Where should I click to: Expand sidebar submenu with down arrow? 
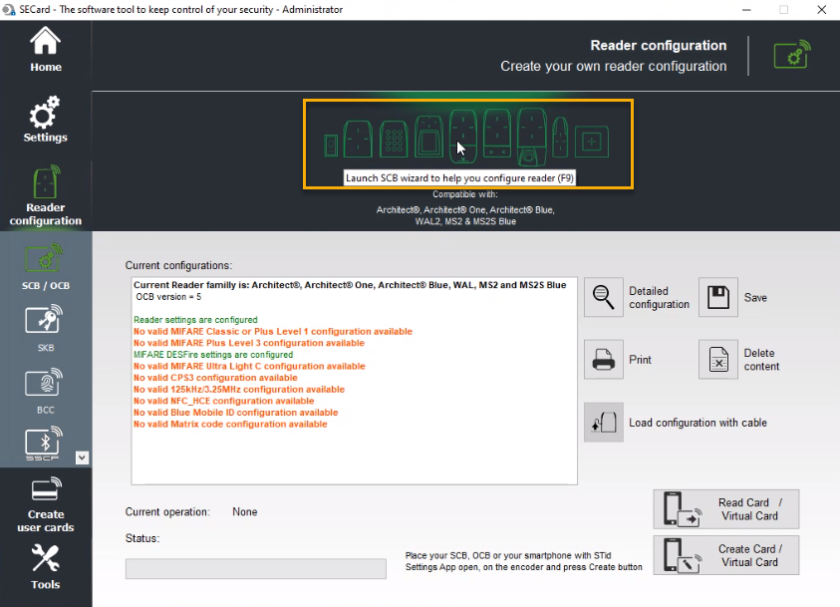83,457
